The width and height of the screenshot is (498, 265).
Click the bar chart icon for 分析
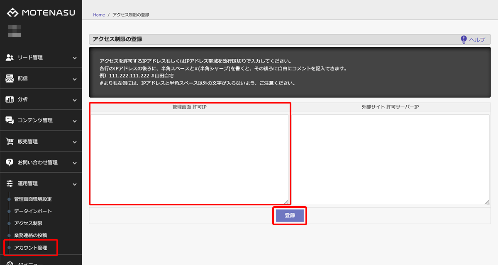point(10,99)
